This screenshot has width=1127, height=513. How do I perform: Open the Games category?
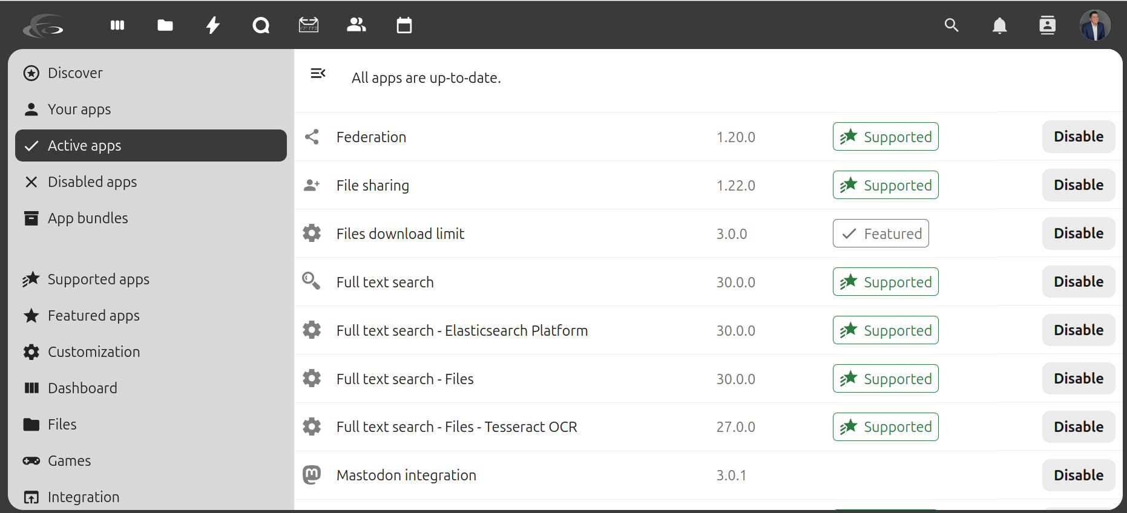(151, 461)
